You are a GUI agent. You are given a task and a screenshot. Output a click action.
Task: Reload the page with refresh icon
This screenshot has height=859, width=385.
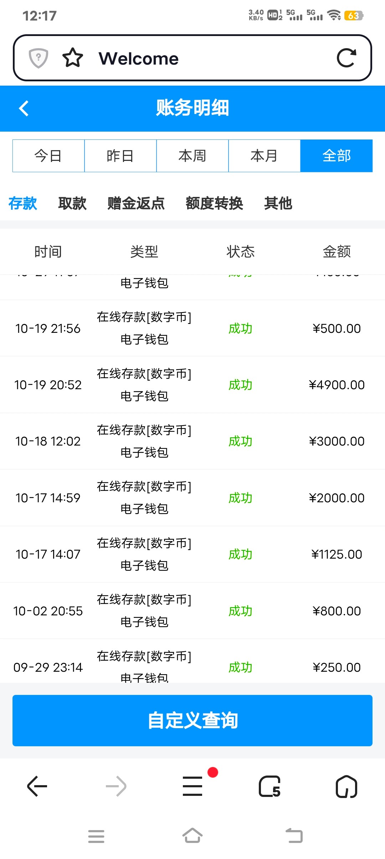click(x=346, y=58)
